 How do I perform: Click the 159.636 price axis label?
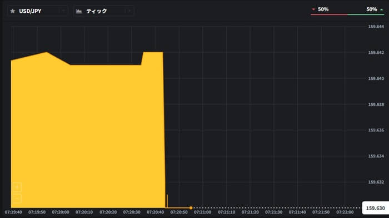[376, 130]
